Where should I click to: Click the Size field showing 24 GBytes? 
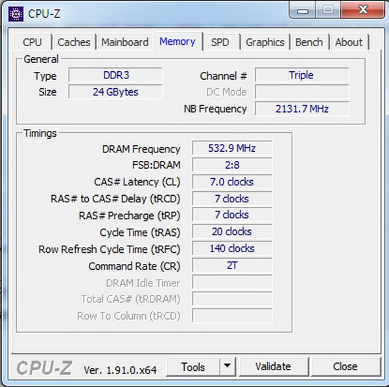115,92
